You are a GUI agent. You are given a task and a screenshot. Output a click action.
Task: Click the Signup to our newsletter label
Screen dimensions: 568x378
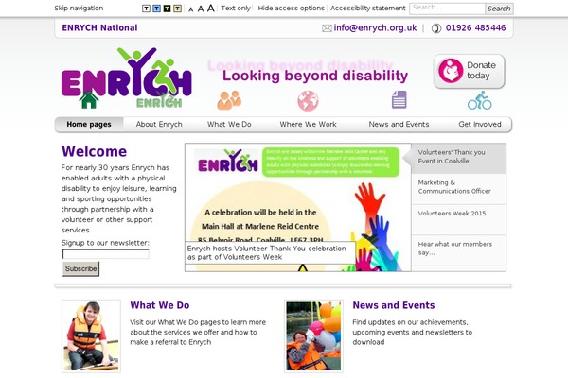tap(105, 243)
